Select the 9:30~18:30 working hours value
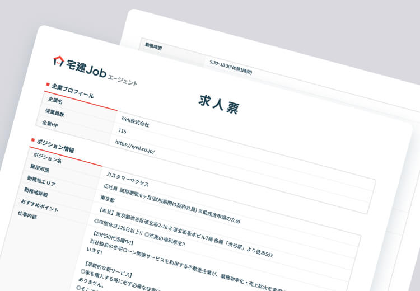This screenshot has width=420, height=291. (230, 67)
